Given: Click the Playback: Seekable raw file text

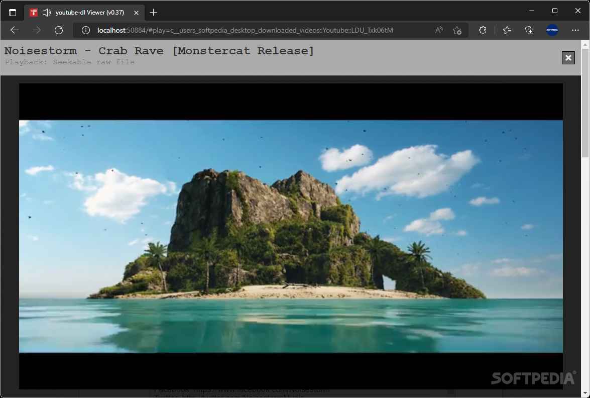Looking at the screenshot, I should click(70, 62).
